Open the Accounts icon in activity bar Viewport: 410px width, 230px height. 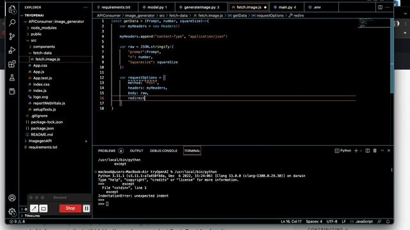click(x=12, y=198)
